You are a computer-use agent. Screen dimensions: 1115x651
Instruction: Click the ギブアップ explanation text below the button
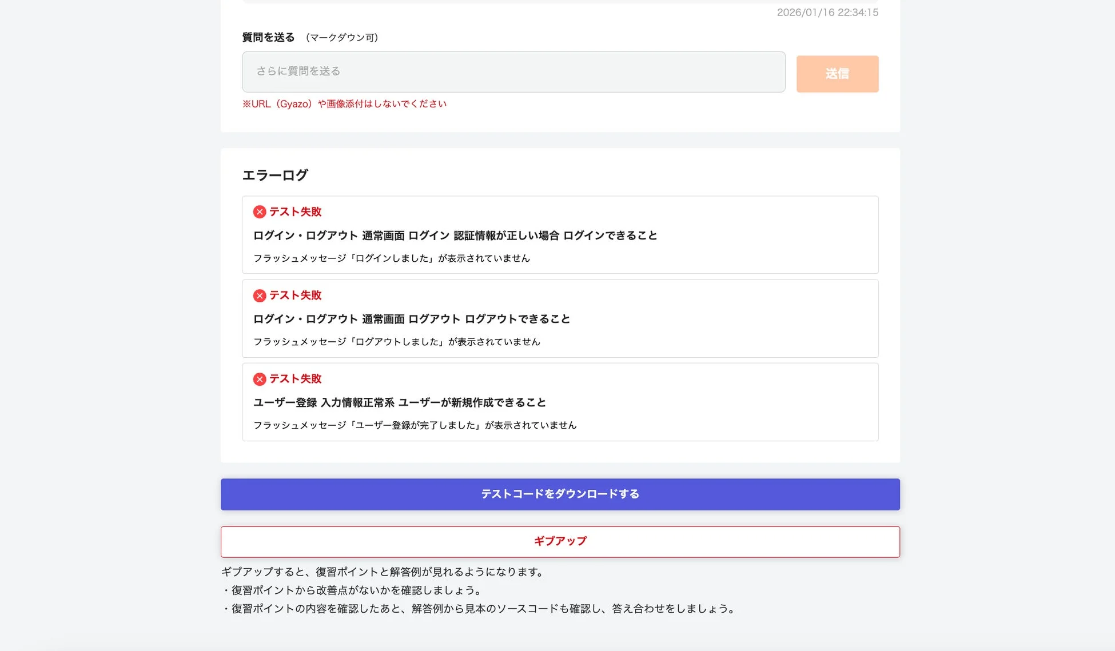(x=383, y=571)
